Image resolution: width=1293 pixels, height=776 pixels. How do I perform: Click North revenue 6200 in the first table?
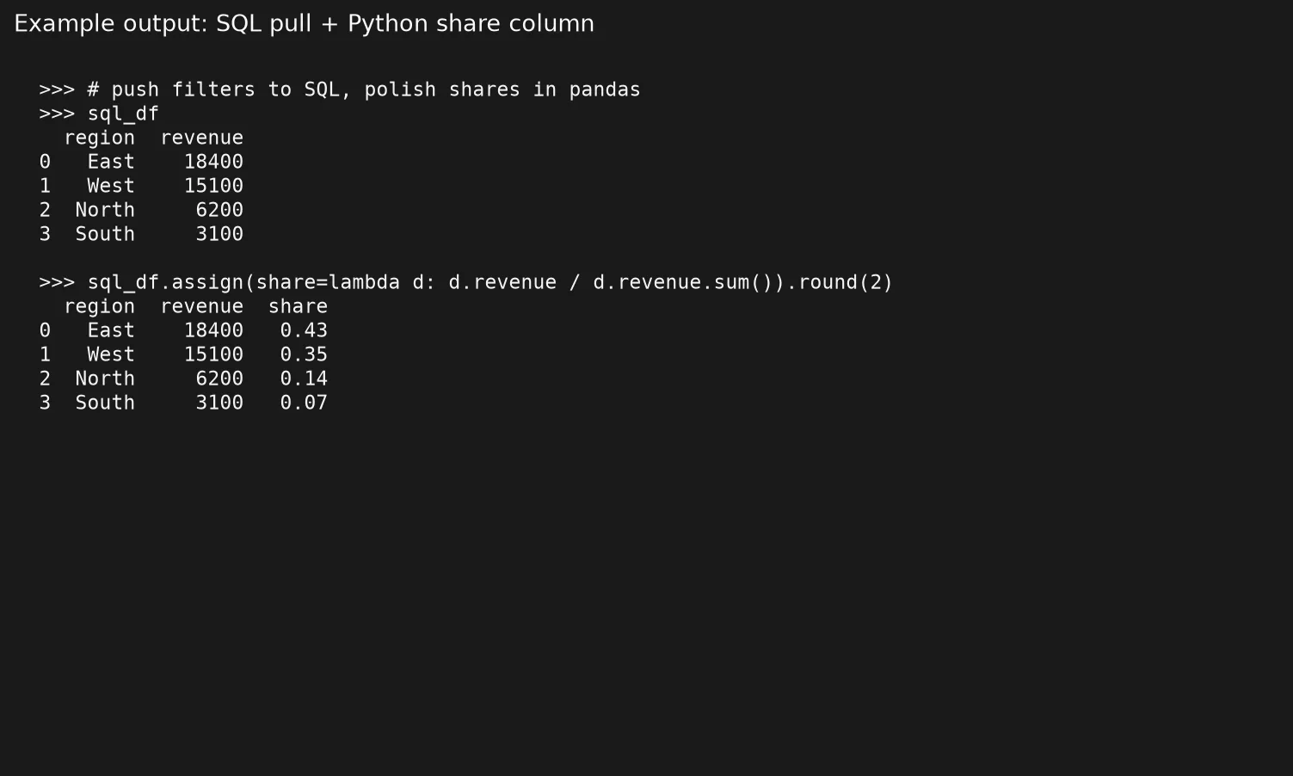[220, 210]
